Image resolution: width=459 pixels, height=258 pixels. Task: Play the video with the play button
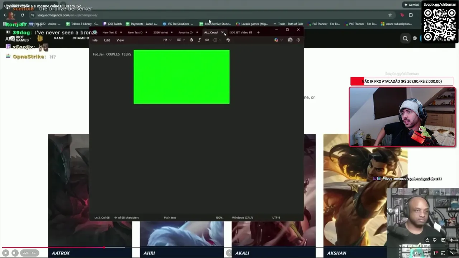point(5,253)
